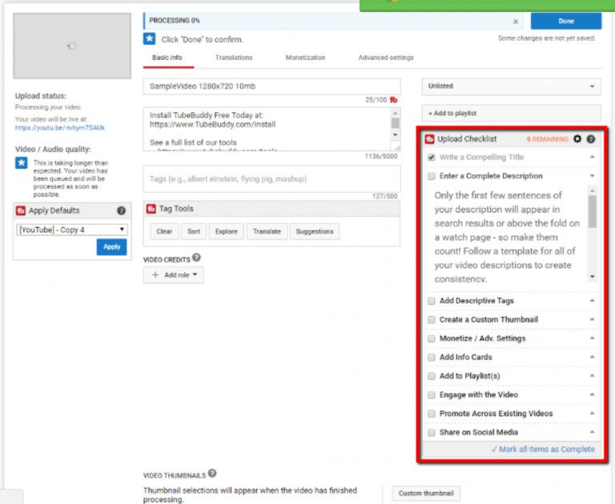Check 'Promote Across Existing Videos' checkbox
Image resolution: width=615 pixels, height=504 pixels.
point(432,414)
